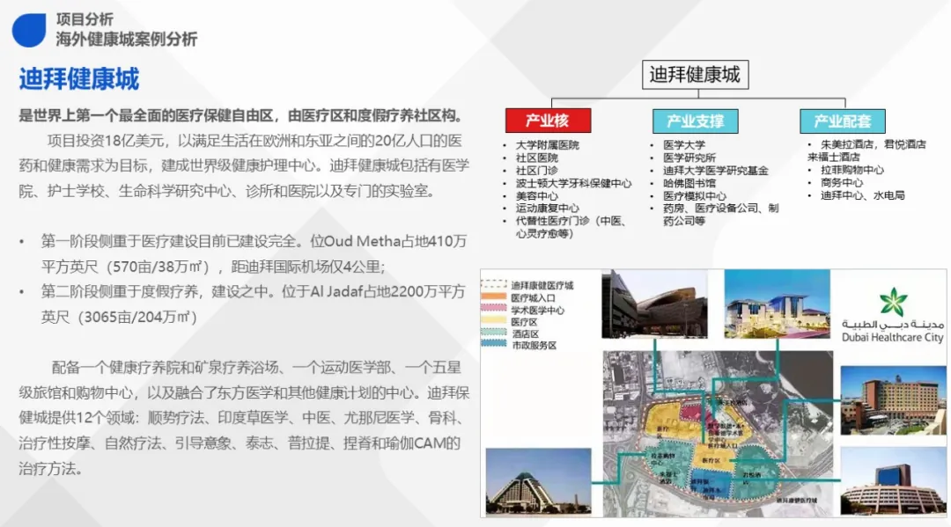Click the dotted outline legend swatch for 迪拜康健医疗城
This screenshot has width=951, height=527.
coord(493,284)
